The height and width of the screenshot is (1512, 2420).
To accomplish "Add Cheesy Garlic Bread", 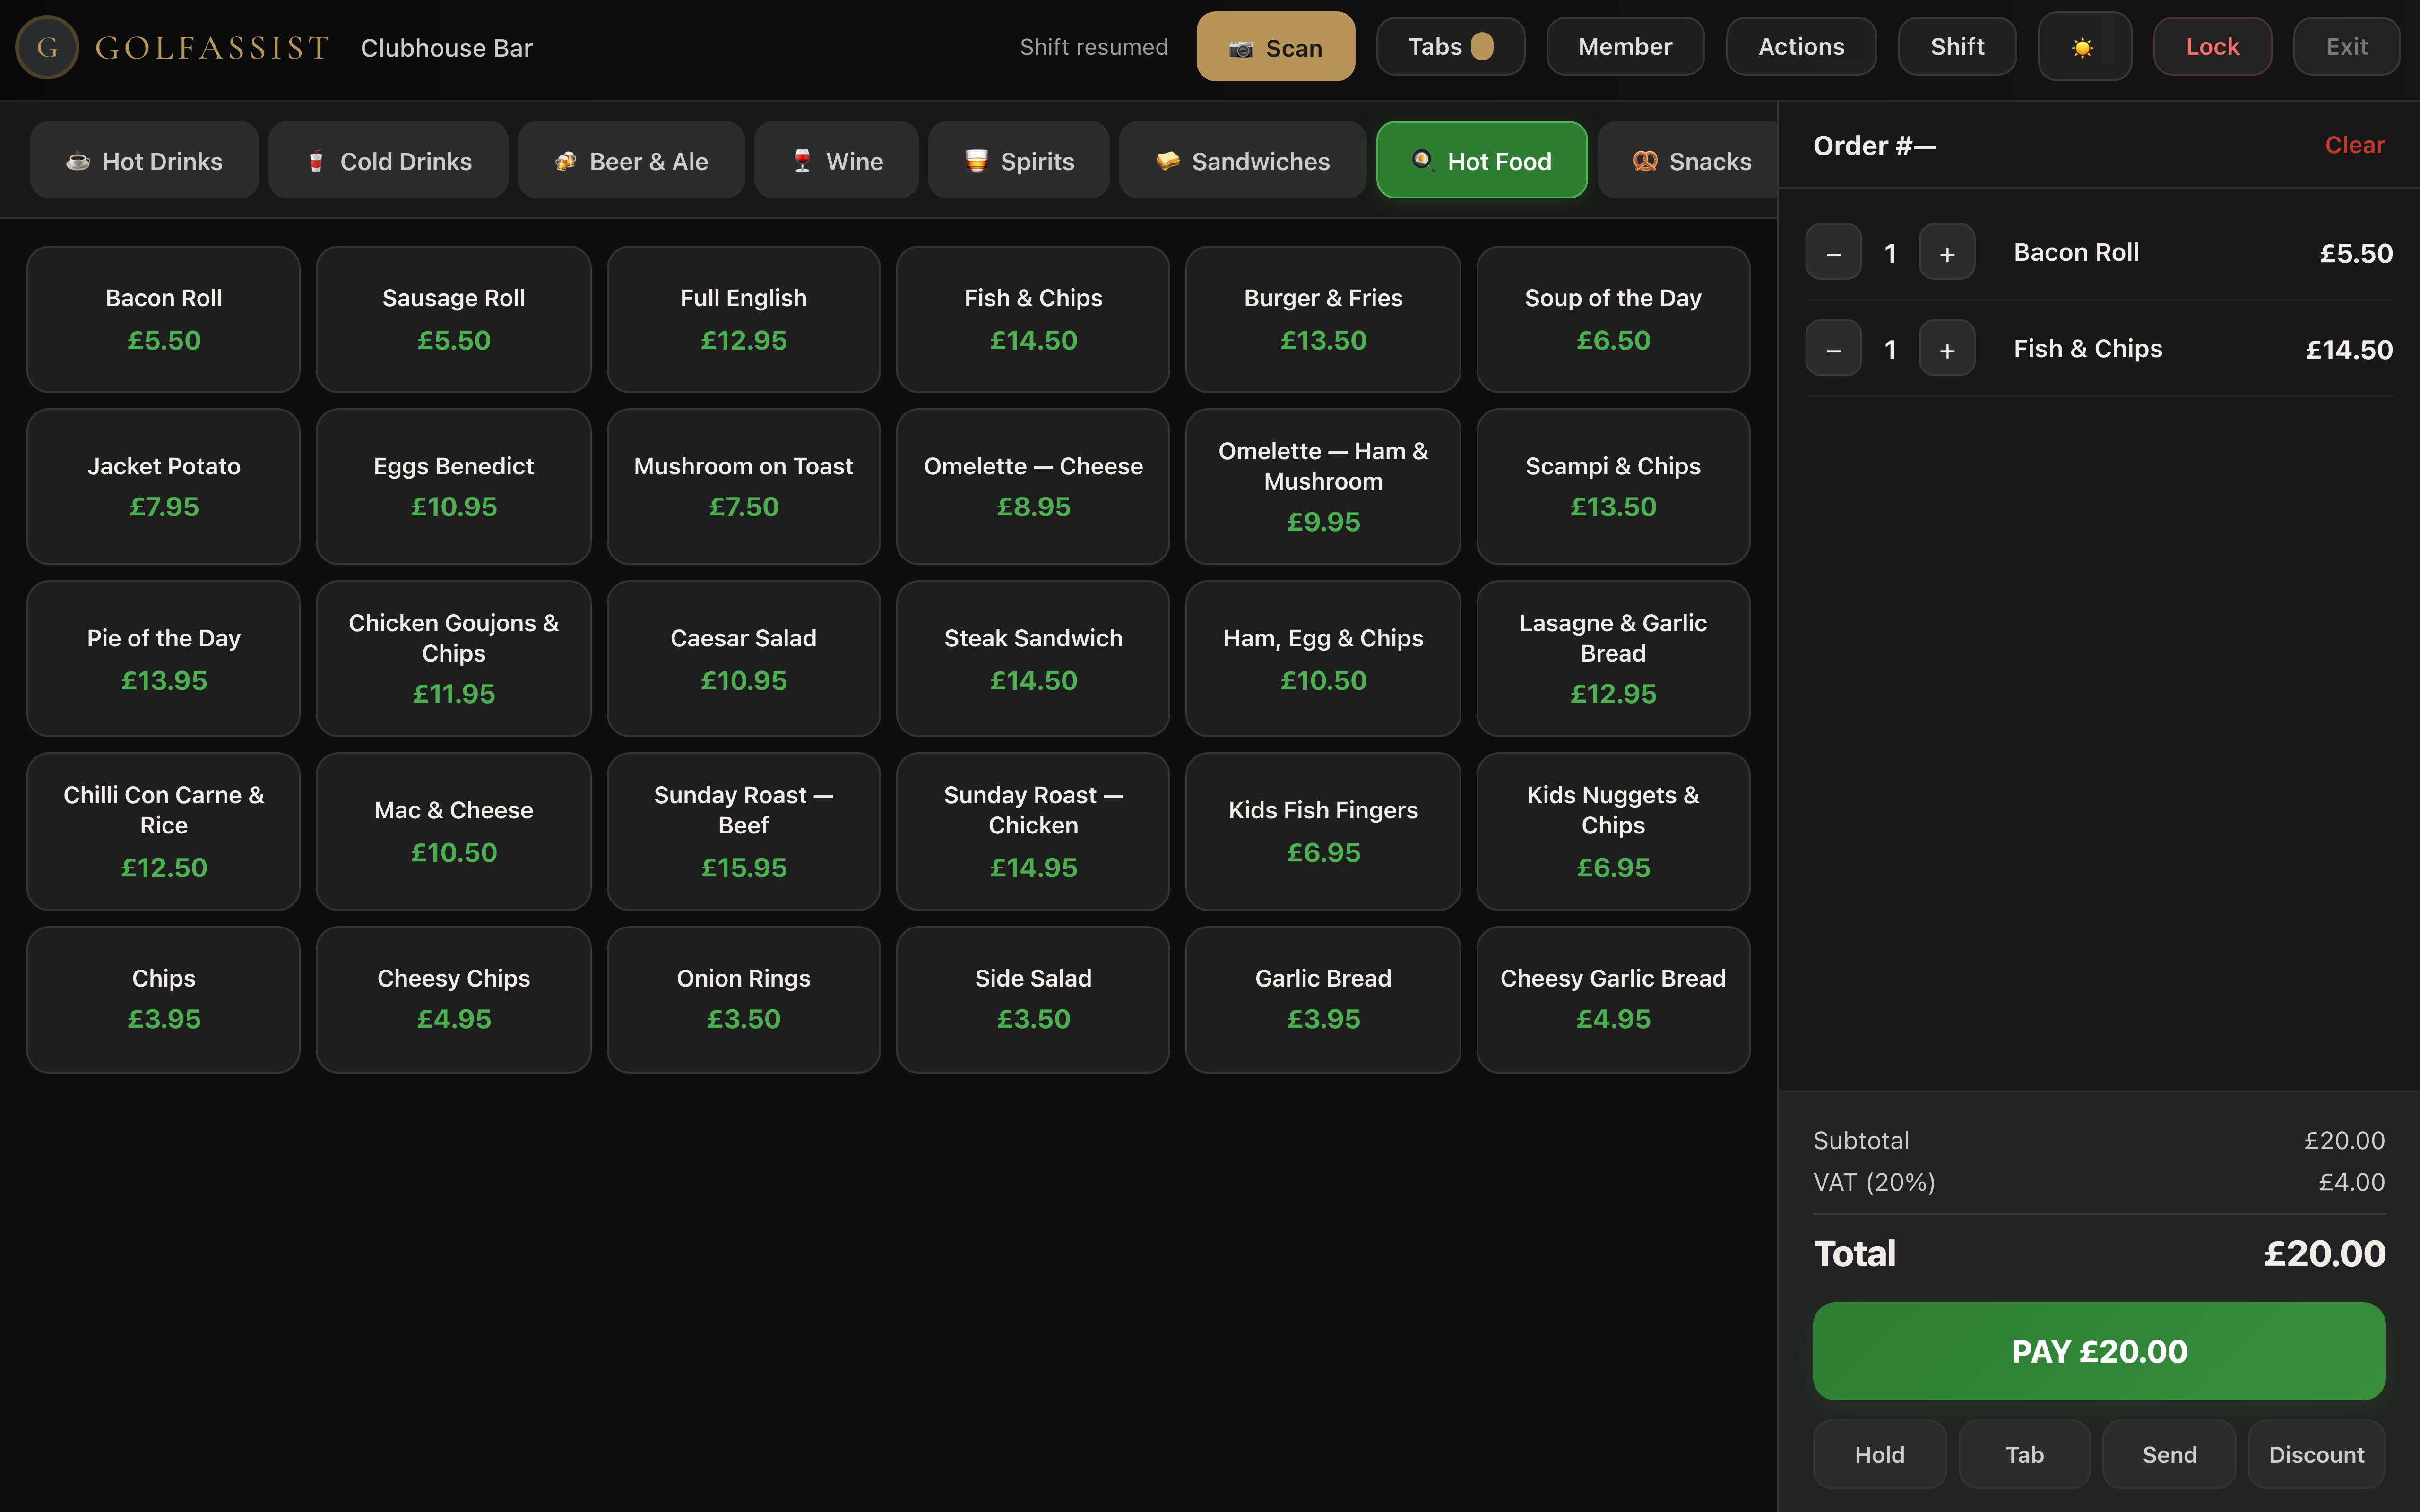I will (x=1613, y=999).
